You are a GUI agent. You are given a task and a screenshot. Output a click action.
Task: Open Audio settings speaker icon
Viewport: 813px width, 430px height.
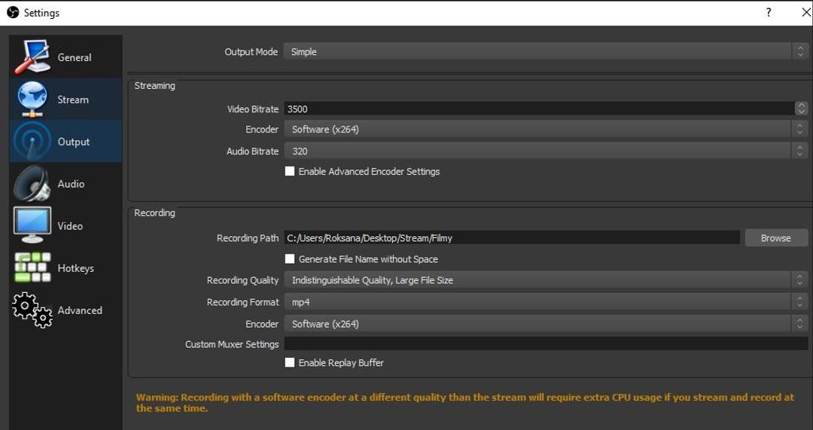tap(32, 184)
